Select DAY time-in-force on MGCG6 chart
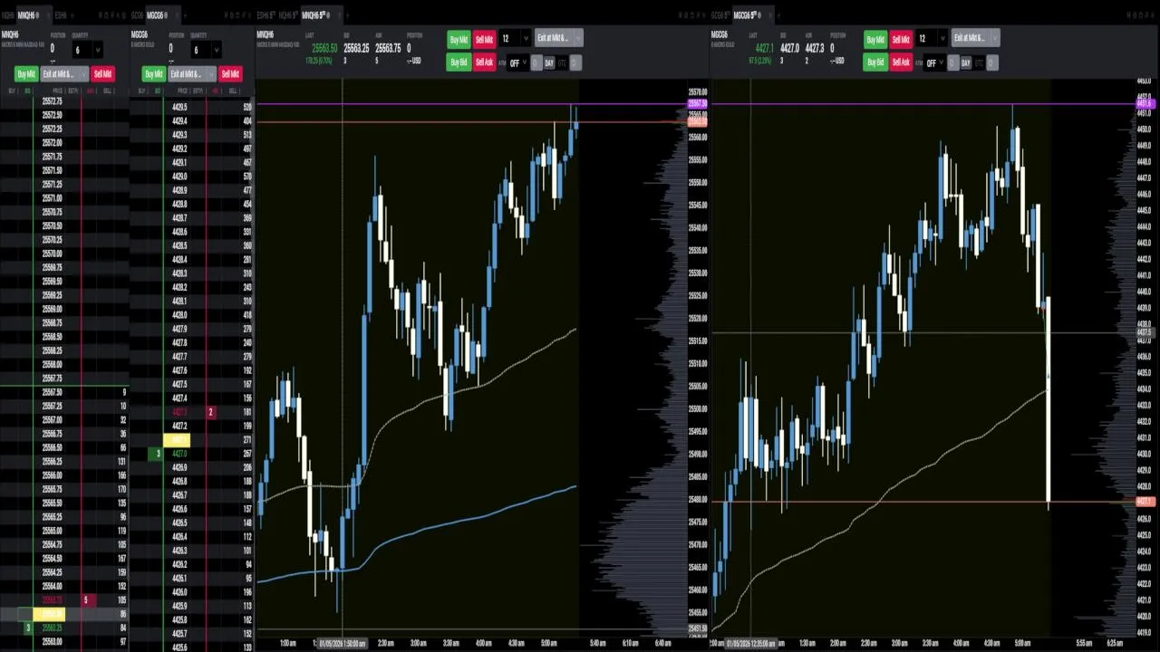The image size is (1160, 652). 966,62
